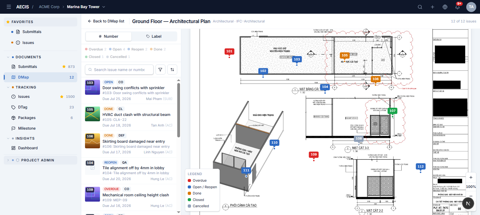Image resolution: width=480 pixels, height=215 pixels.
Task: Click the round N floating button
Action: [x=468, y=203]
